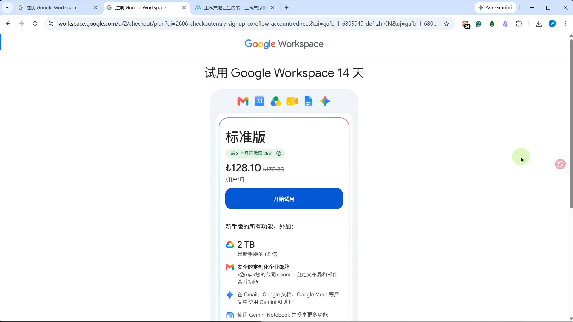Open the Extensions puzzle menu

coord(519,24)
